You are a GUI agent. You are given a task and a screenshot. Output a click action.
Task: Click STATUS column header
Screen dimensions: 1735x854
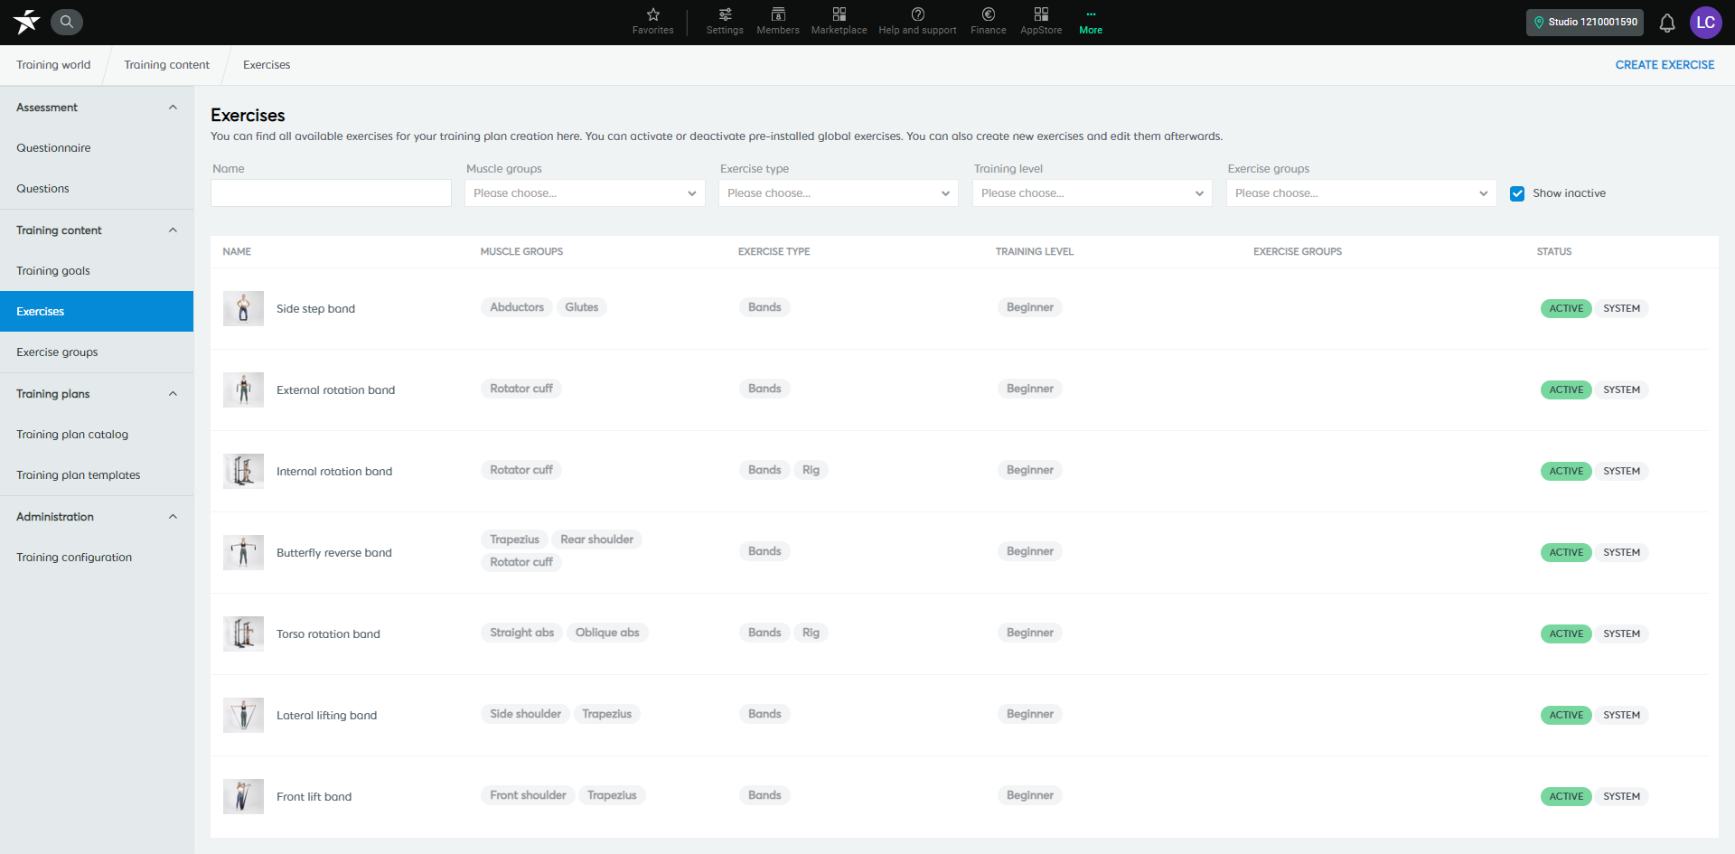pyautogui.click(x=1554, y=251)
